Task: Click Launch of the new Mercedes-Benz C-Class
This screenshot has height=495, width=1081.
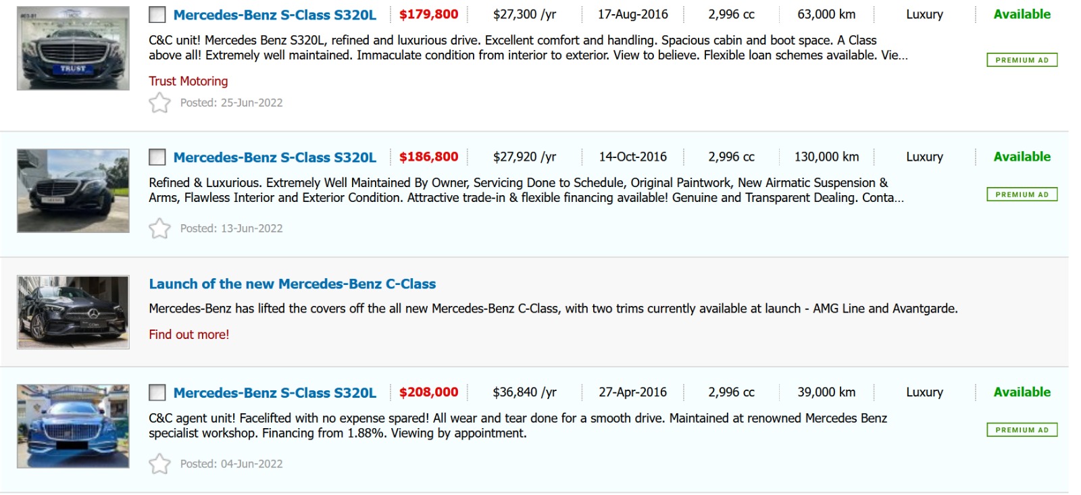Action: pyautogui.click(x=292, y=284)
